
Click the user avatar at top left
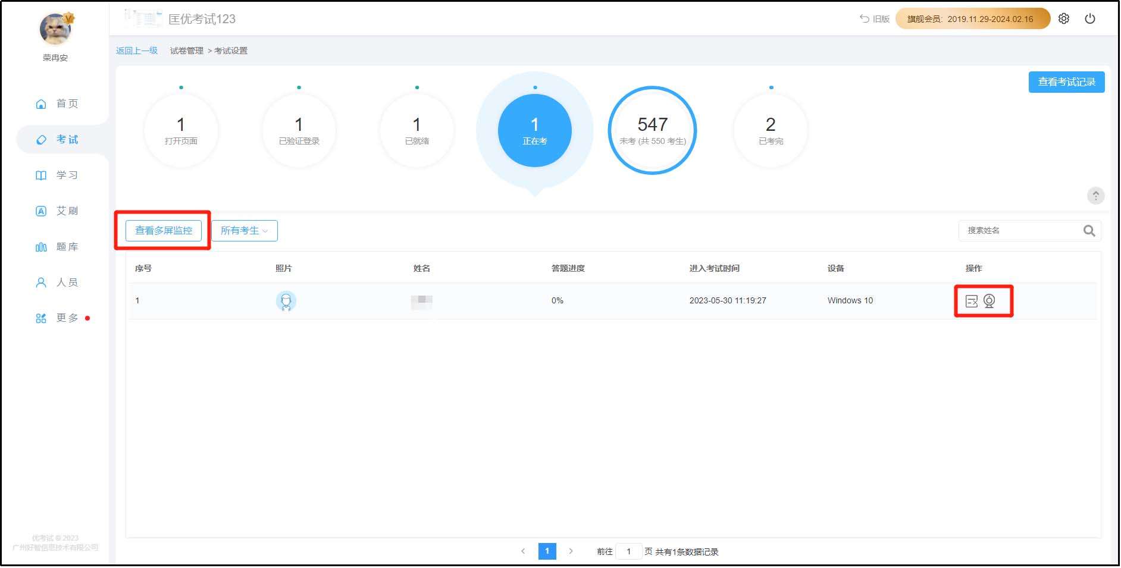(55, 29)
